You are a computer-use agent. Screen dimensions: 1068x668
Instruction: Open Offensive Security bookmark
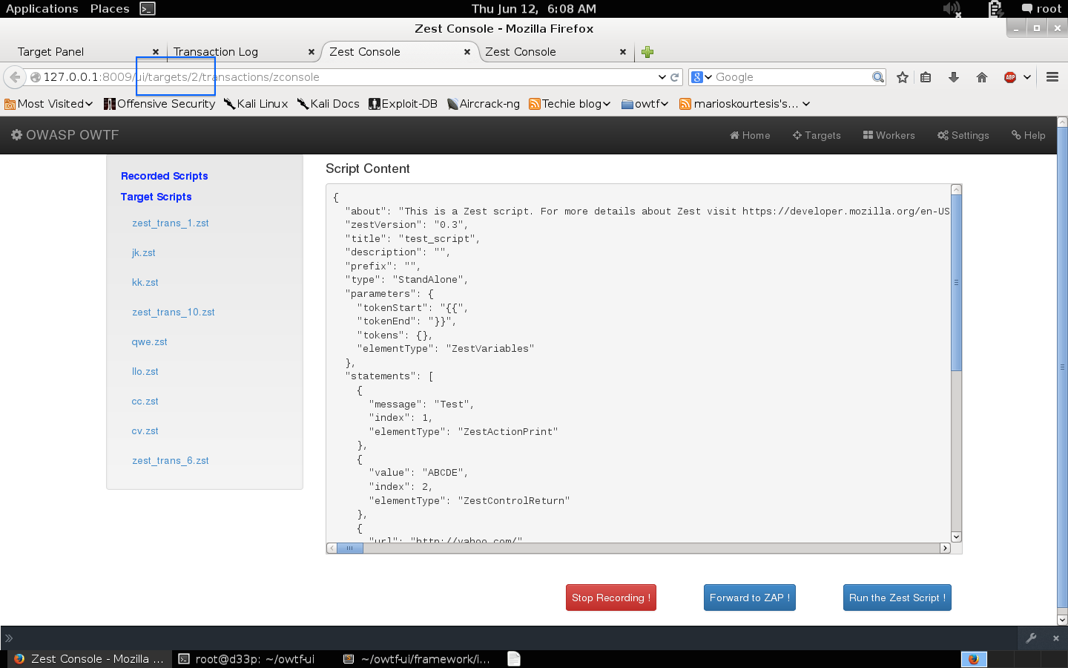[159, 104]
